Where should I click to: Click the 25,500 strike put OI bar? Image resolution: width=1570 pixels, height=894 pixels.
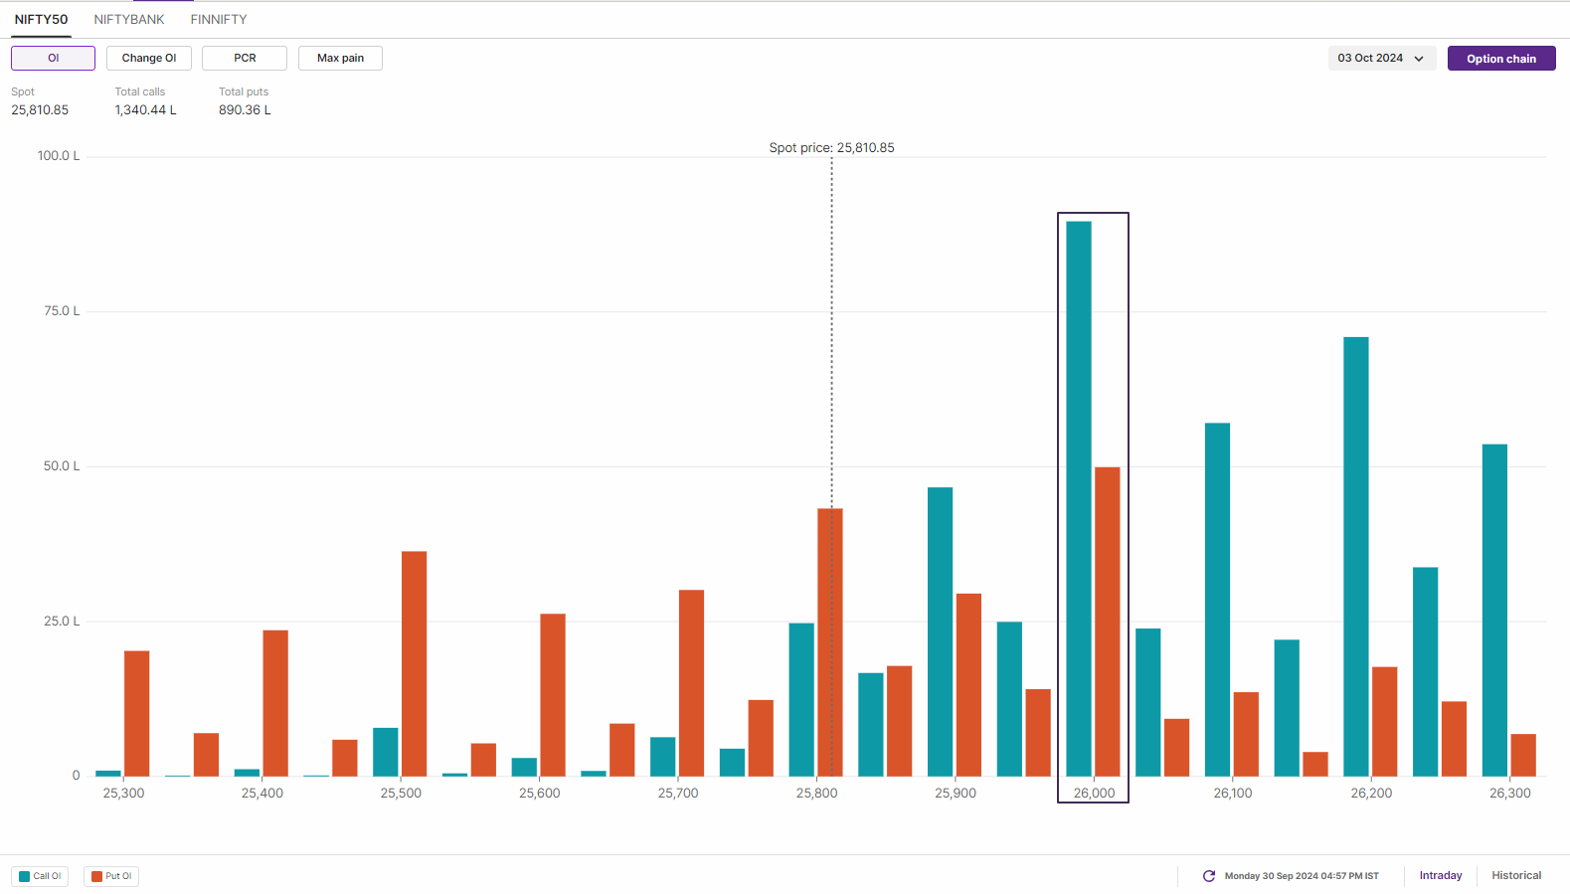415,663
